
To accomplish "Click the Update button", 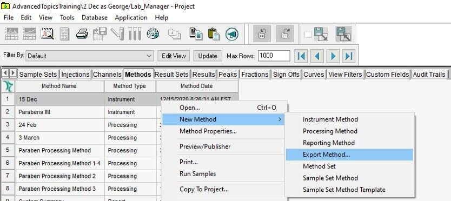I will [x=208, y=56].
